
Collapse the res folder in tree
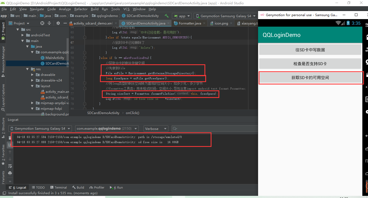point(27,69)
